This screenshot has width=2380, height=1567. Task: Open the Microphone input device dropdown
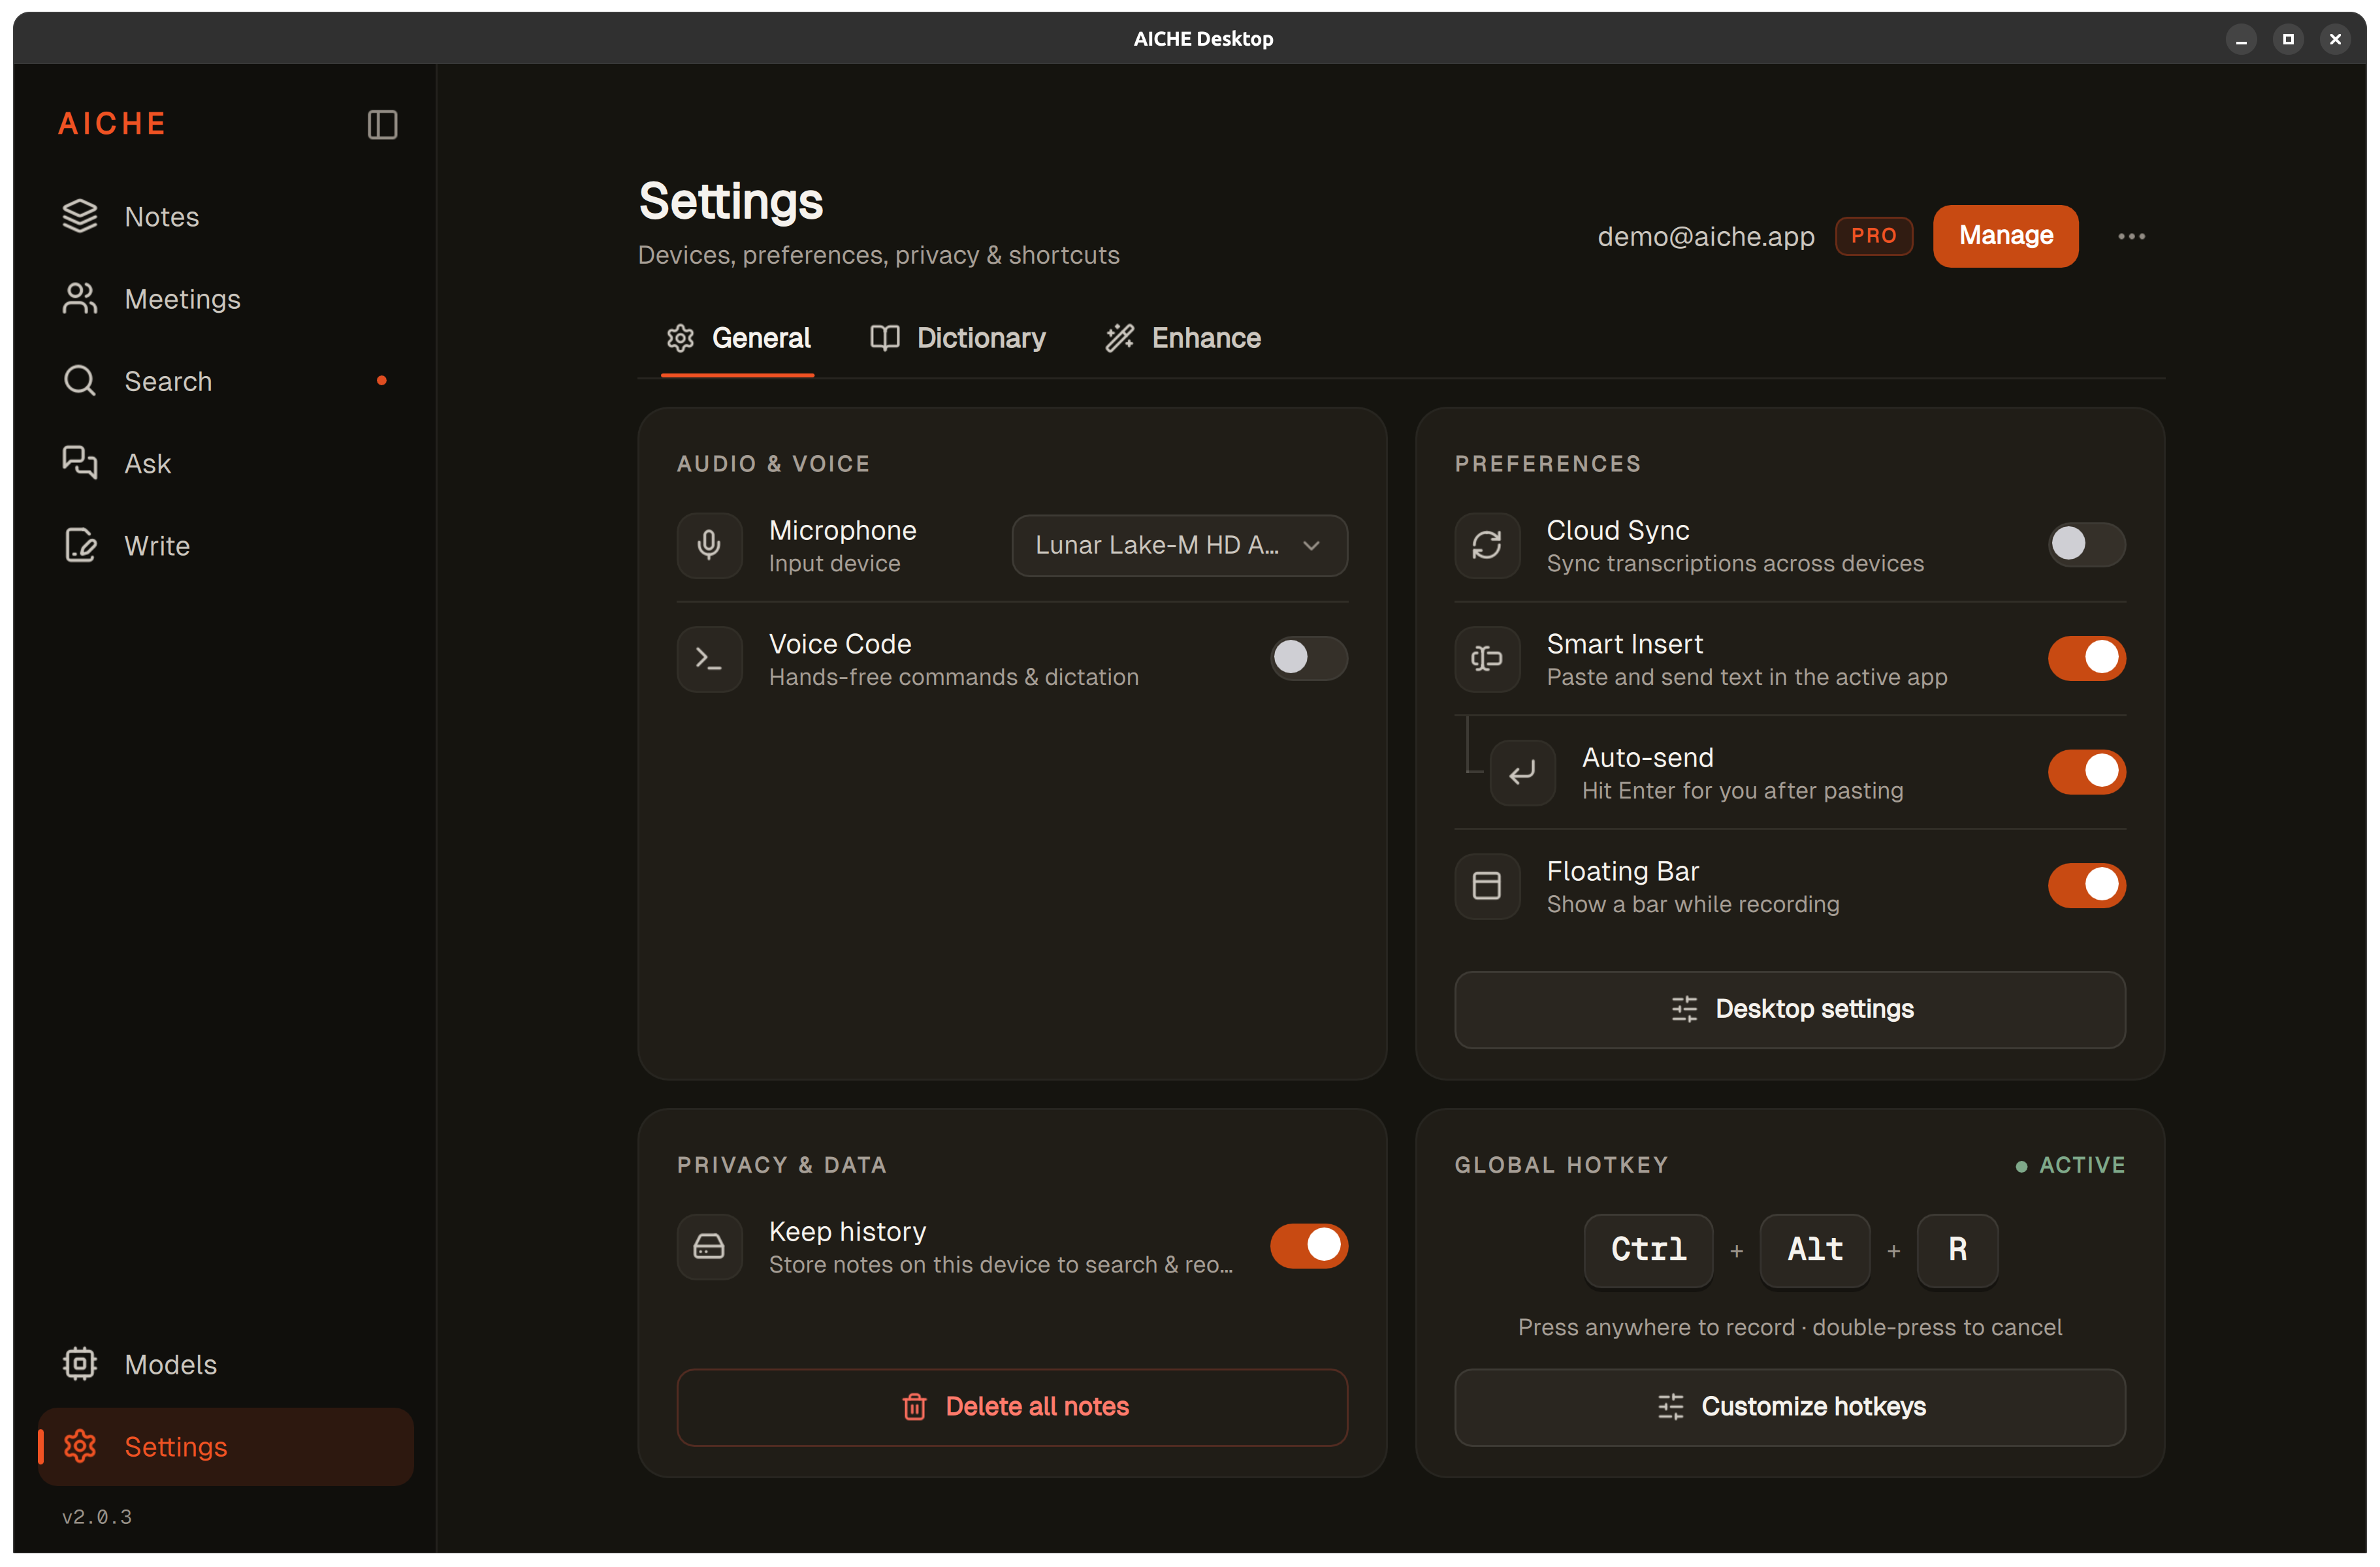[x=1179, y=546]
